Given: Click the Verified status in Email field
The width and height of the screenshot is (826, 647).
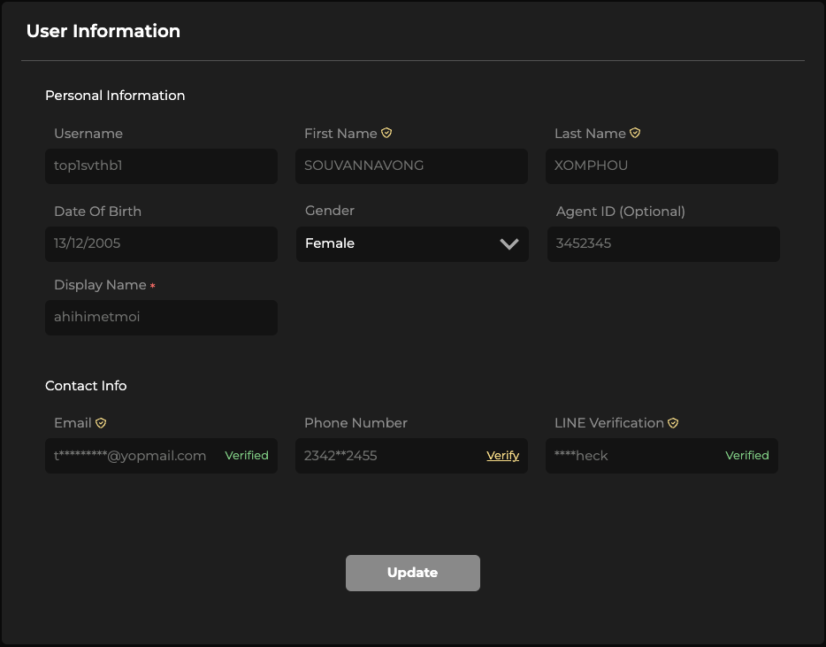Looking at the screenshot, I should [247, 456].
